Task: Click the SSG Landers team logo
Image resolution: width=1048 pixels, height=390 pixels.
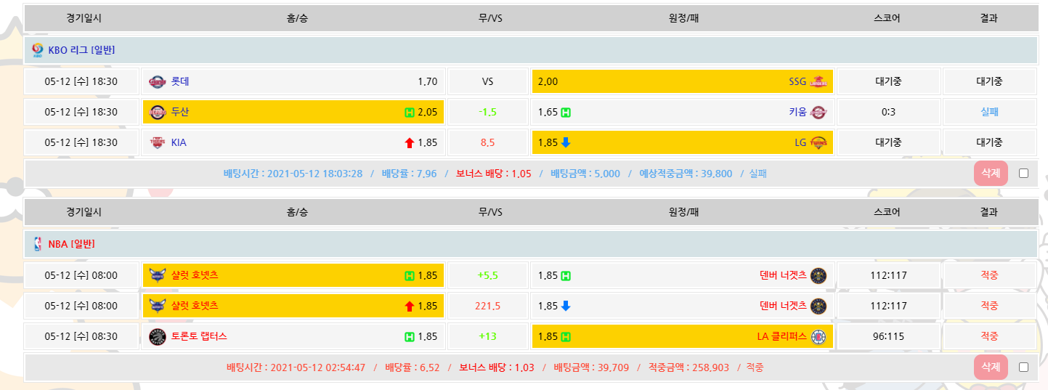Action: click(819, 81)
